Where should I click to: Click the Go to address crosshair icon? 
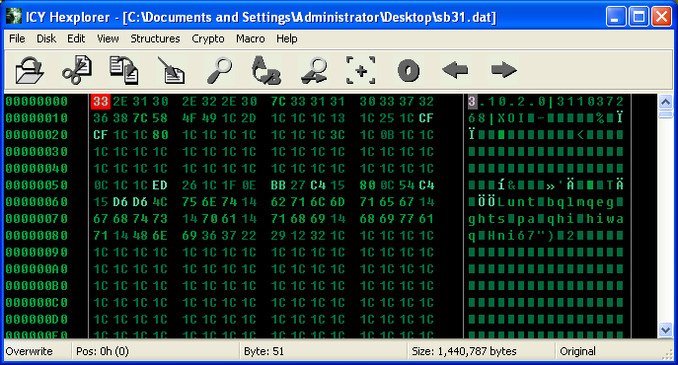click(x=361, y=70)
